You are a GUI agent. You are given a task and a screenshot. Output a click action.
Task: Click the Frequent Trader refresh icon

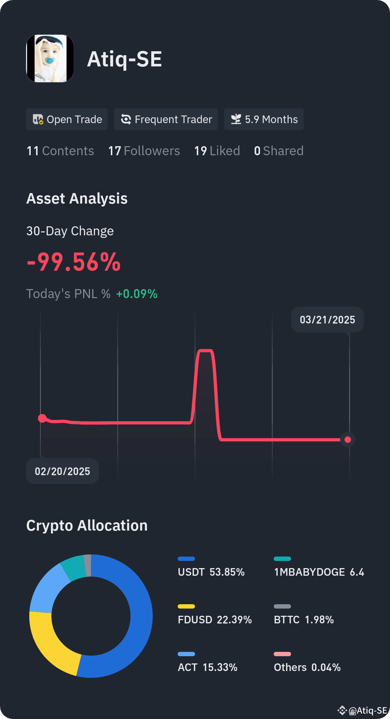tap(126, 119)
